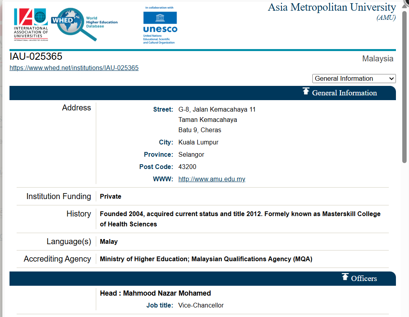Click the history text starting Founded 2004
409x317 pixels.
tap(240, 219)
